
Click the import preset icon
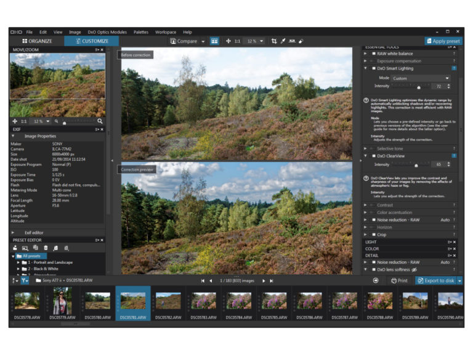point(56,248)
